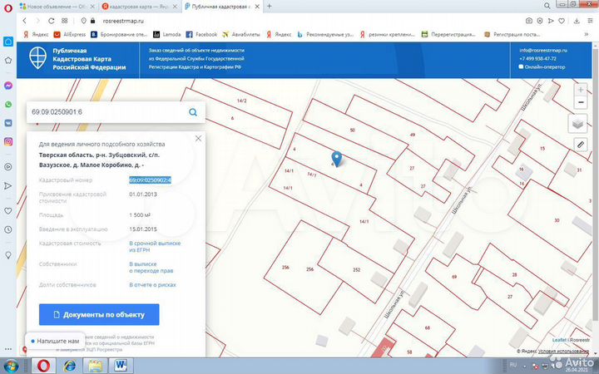
Task: Open the sidebar three-dots settings menu
Action: coord(8,349)
